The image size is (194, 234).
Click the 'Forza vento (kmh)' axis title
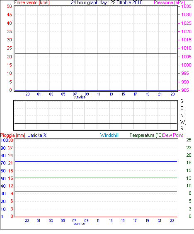32,2
